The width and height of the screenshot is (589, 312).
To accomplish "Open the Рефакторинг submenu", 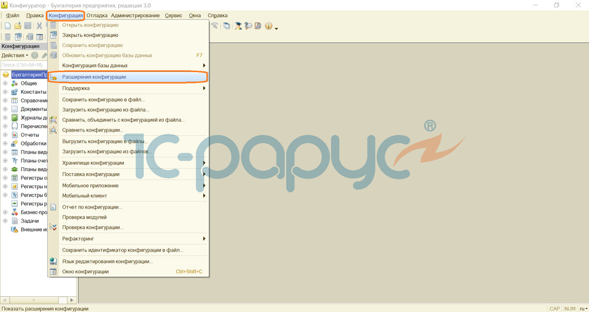I will [128, 239].
